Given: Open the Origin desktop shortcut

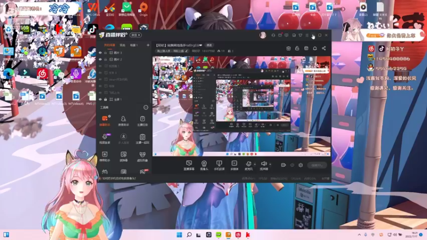Looking at the screenshot, I should pyautogui.click(x=144, y=9).
